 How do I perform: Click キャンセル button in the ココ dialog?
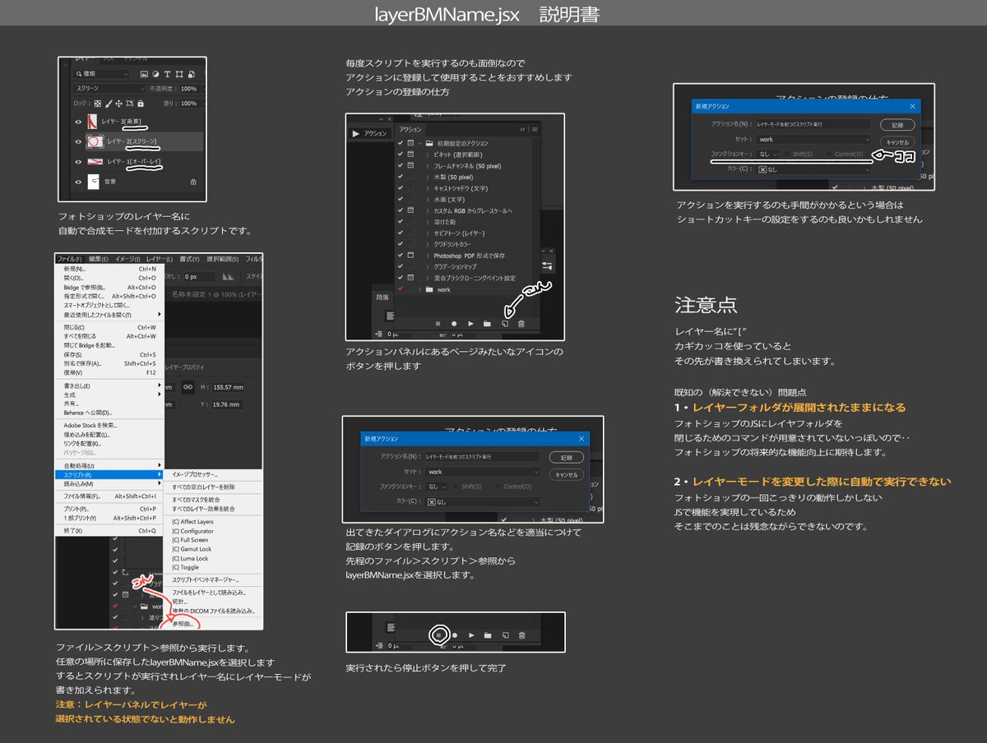pos(897,144)
